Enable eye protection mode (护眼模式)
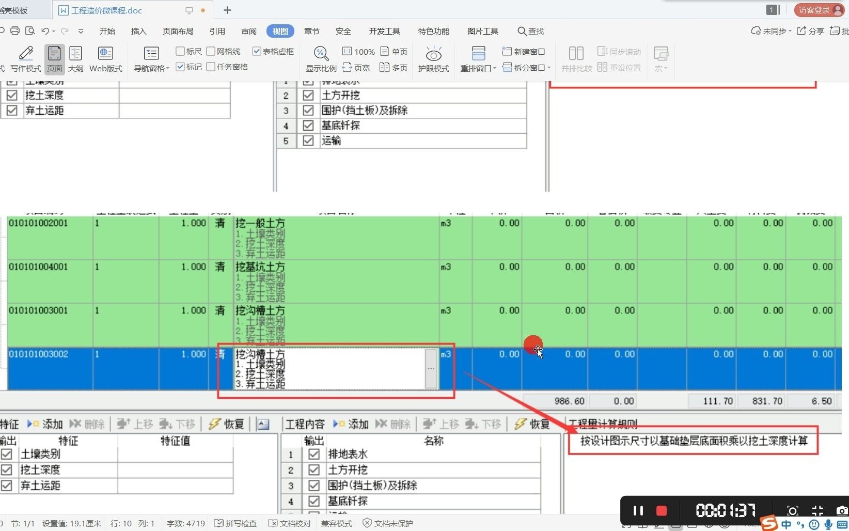Screen dimensions: 849x531 tap(433, 59)
